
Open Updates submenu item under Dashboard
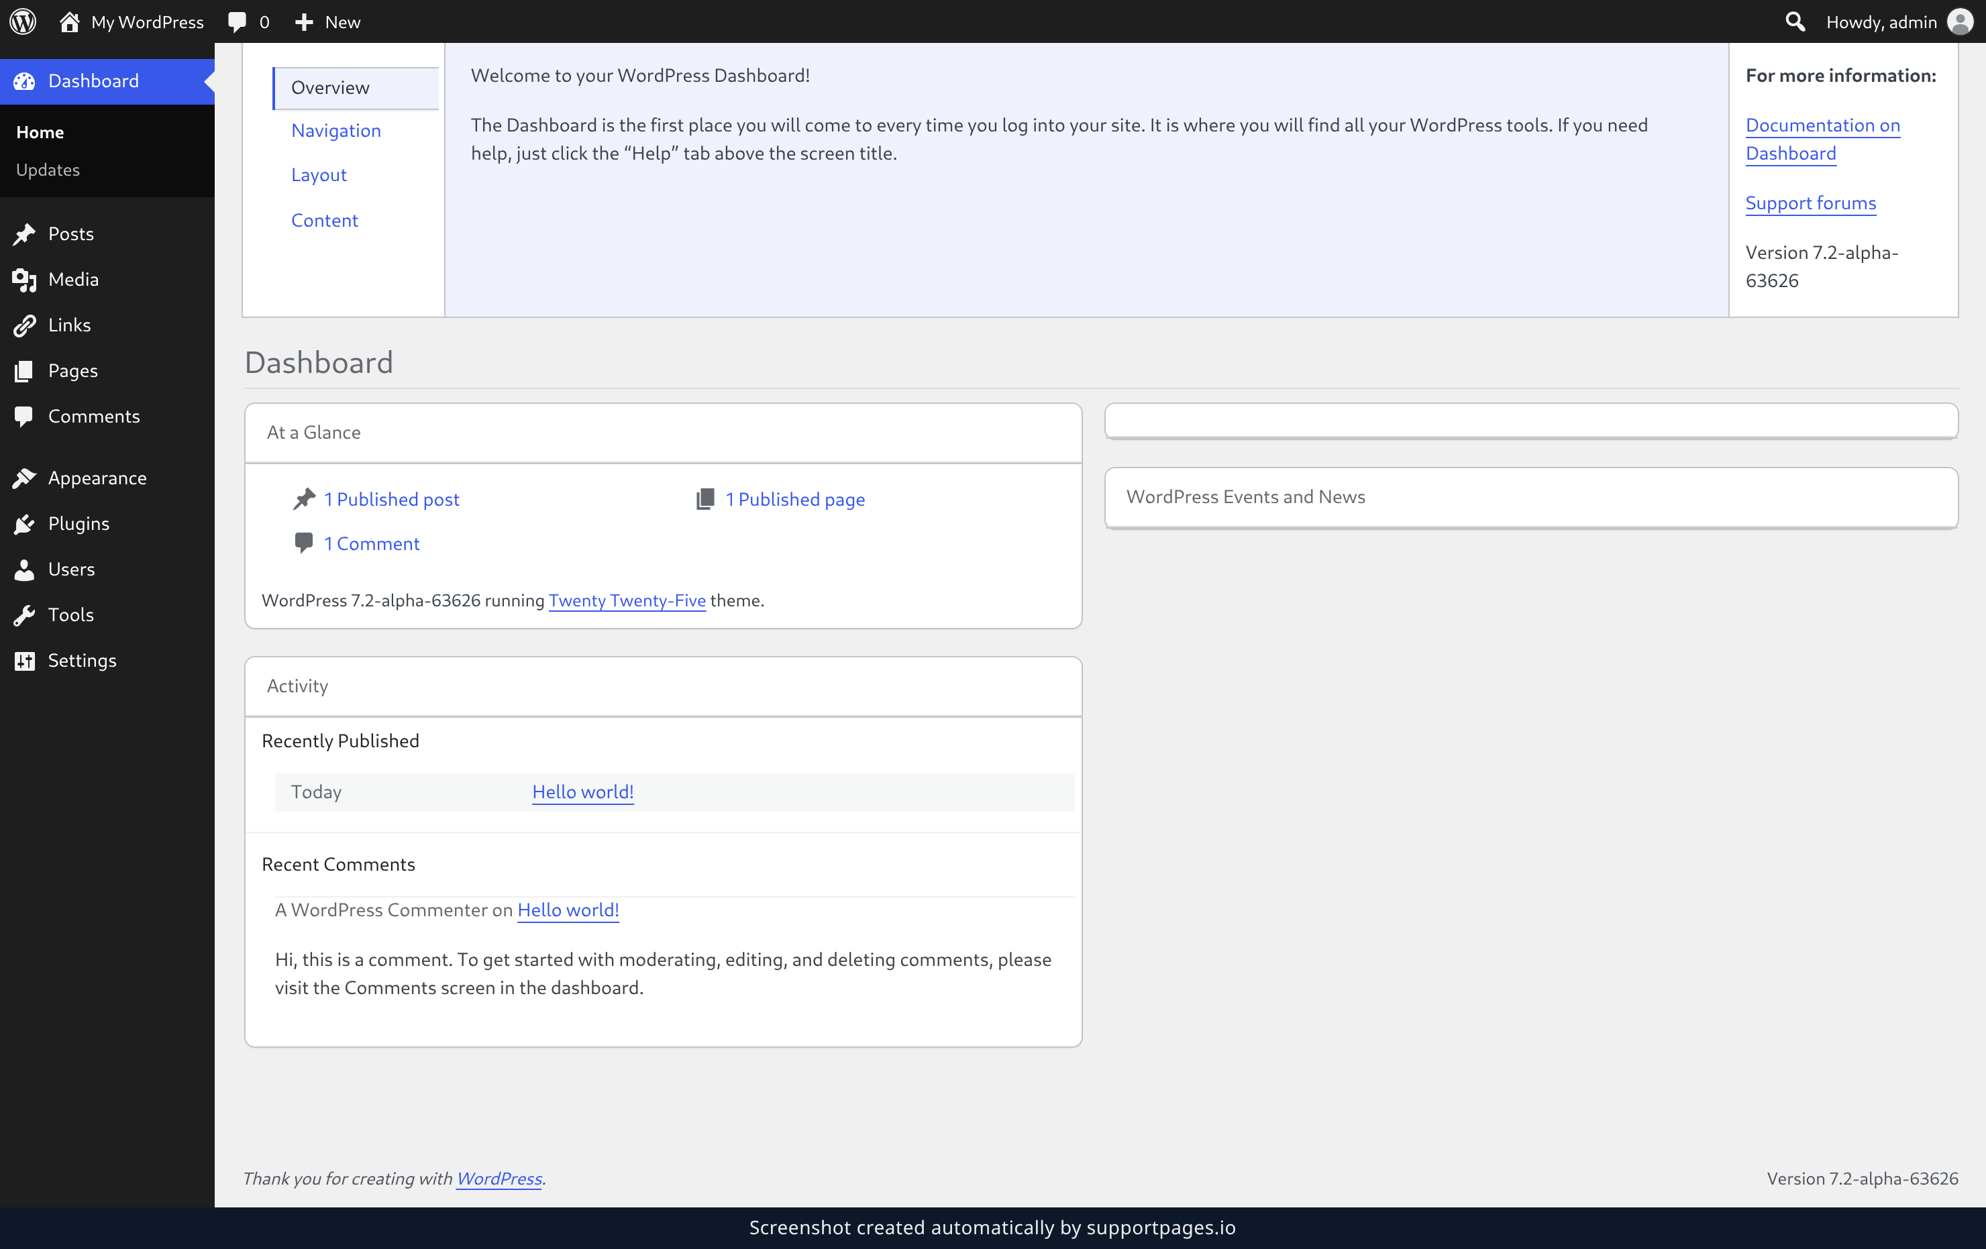click(x=48, y=170)
